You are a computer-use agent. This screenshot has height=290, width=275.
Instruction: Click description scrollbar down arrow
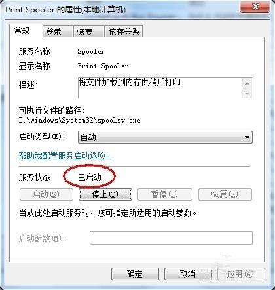[247, 94]
